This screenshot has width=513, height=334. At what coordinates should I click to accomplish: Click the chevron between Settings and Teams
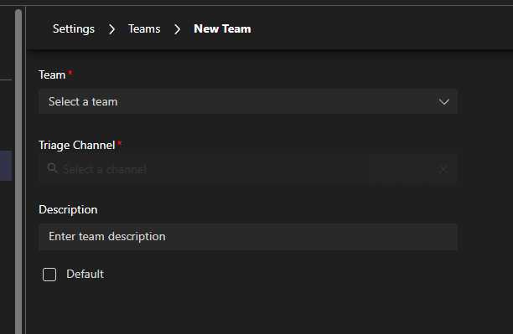[x=111, y=29]
